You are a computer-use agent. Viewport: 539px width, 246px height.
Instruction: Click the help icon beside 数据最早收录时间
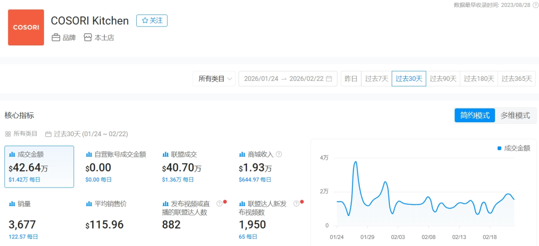[536, 5]
